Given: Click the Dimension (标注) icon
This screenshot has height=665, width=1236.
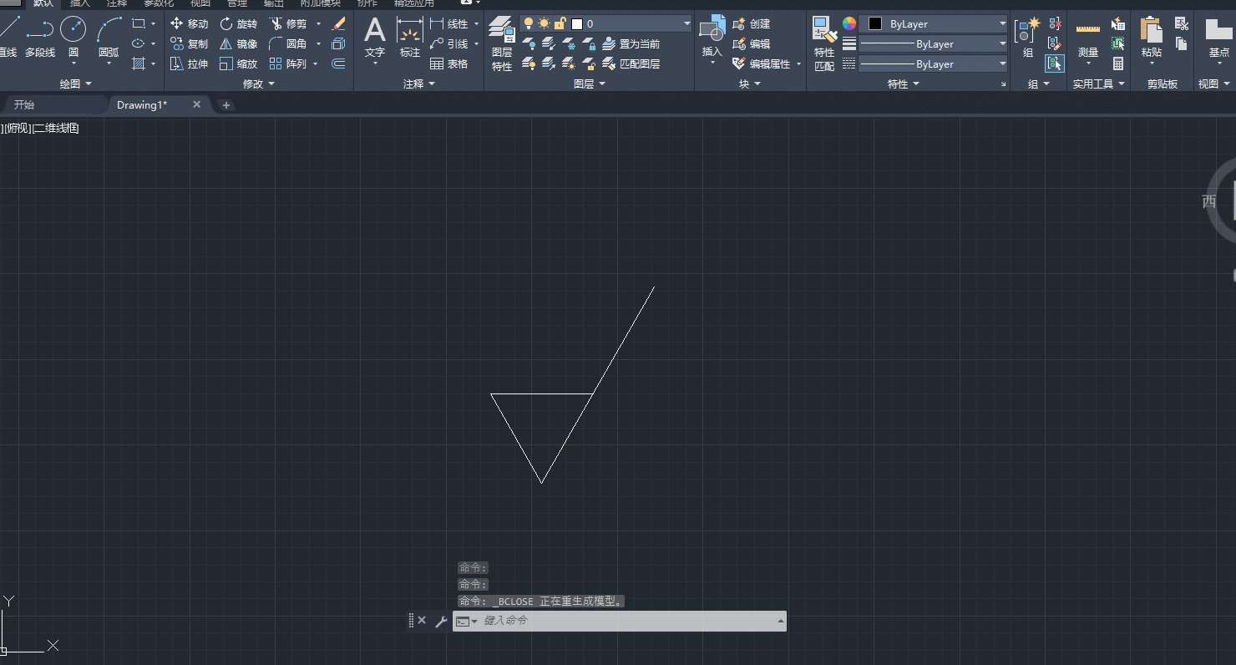Looking at the screenshot, I should (x=410, y=31).
